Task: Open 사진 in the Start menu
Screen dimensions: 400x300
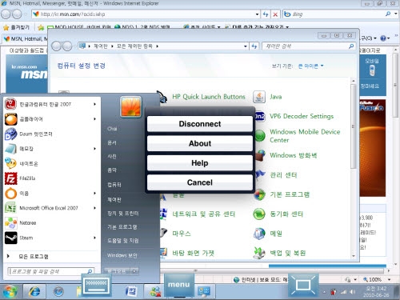Action: pyautogui.click(x=112, y=156)
